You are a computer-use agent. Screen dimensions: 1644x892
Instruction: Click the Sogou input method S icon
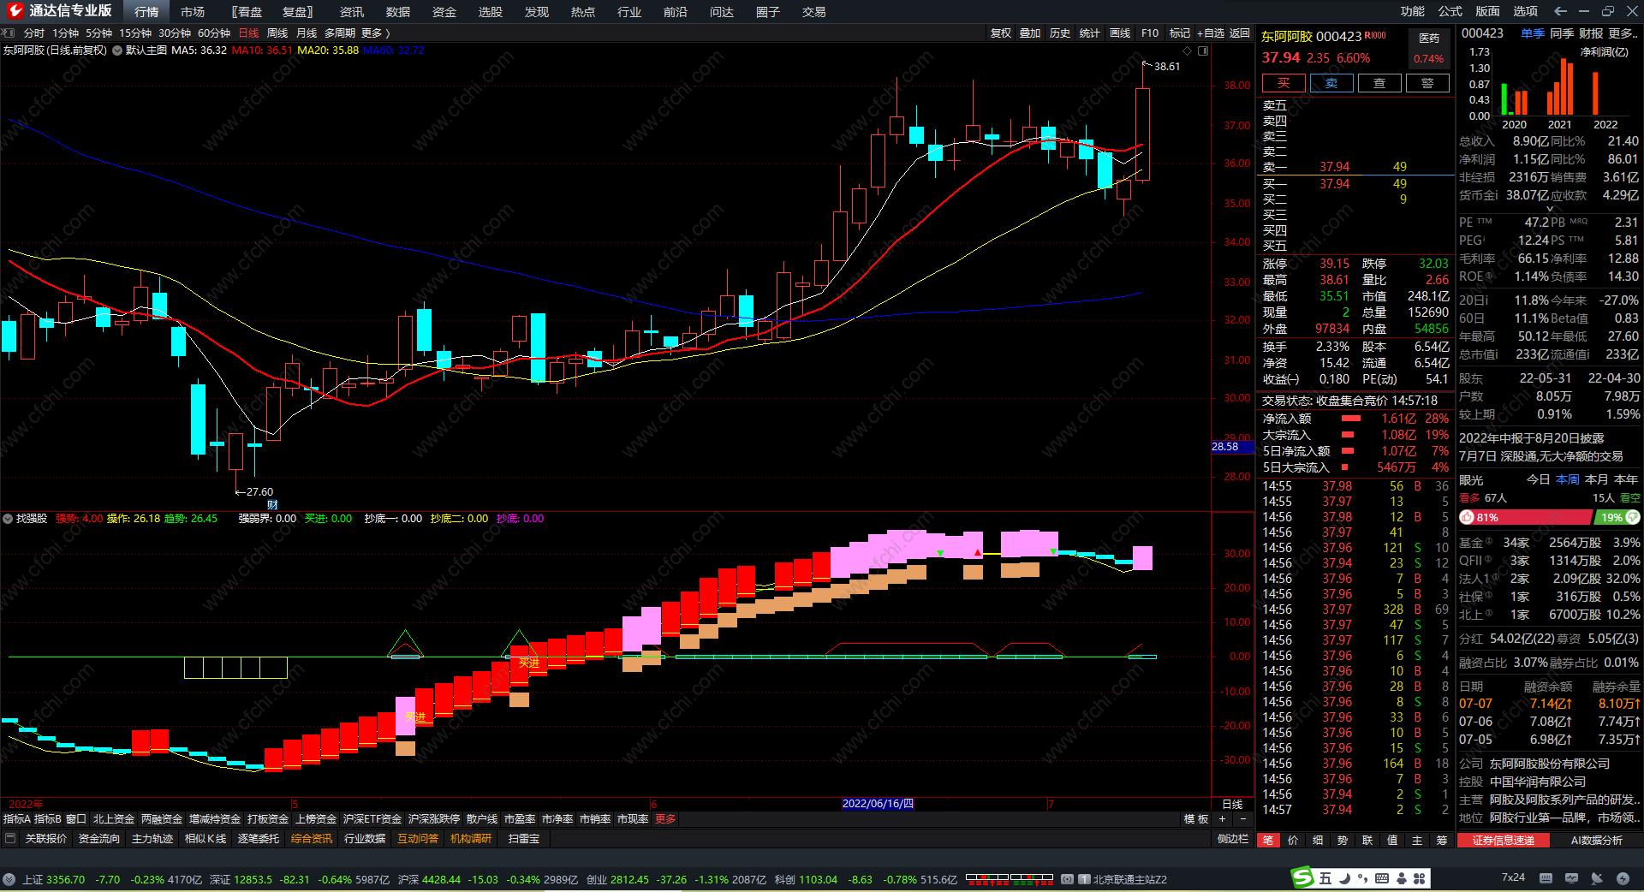pyautogui.click(x=1302, y=877)
